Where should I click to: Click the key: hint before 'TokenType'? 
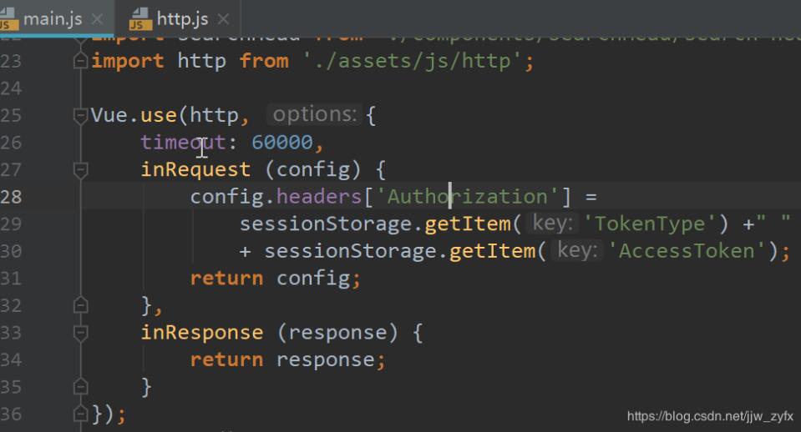[x=552, y=224]
